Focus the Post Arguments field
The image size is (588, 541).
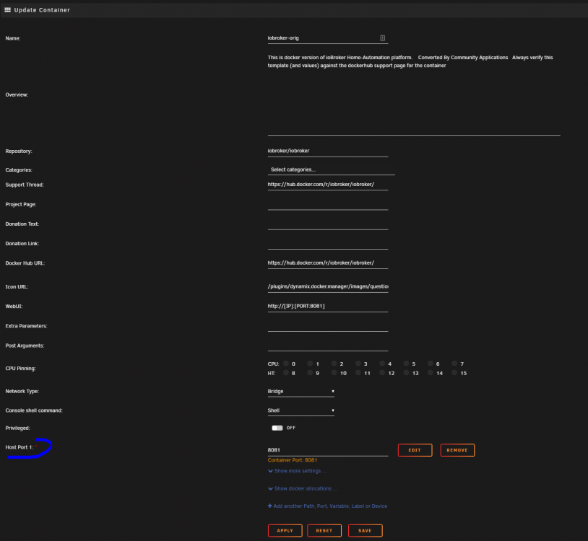click(328, 346)
